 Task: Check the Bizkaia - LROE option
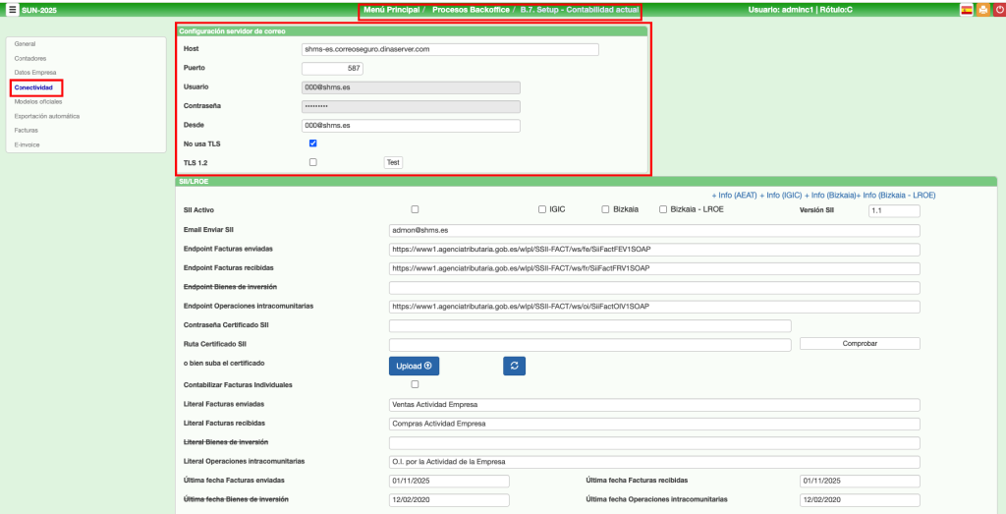(x=664, y=209)
